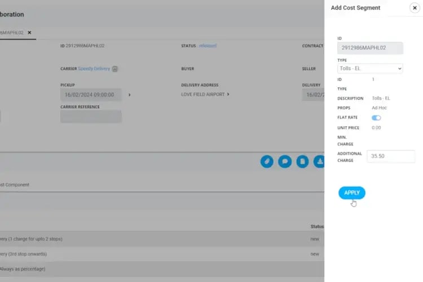Screen dimensions: 423x282
Task: Click the Delivery date field
Action: [x=313, y=95]
